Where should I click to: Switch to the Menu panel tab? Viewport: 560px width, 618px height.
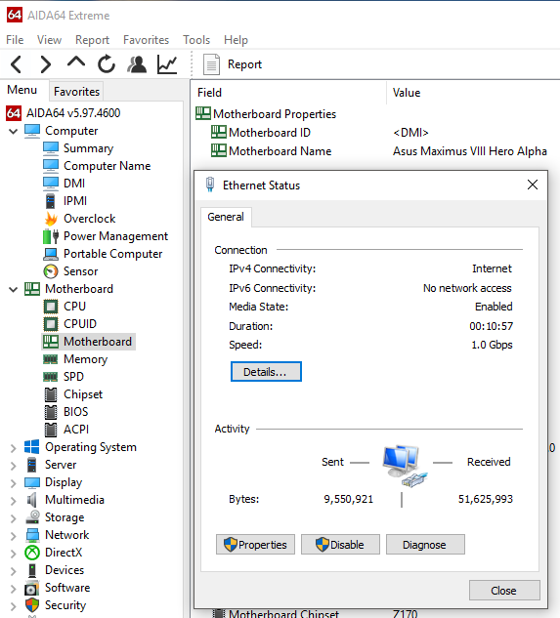22,90
